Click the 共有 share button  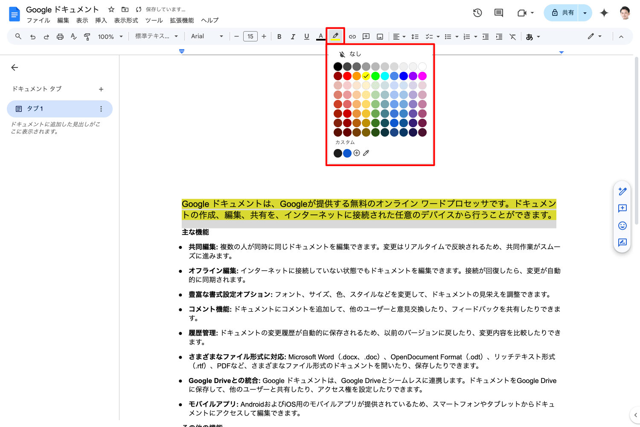[561, 13]
